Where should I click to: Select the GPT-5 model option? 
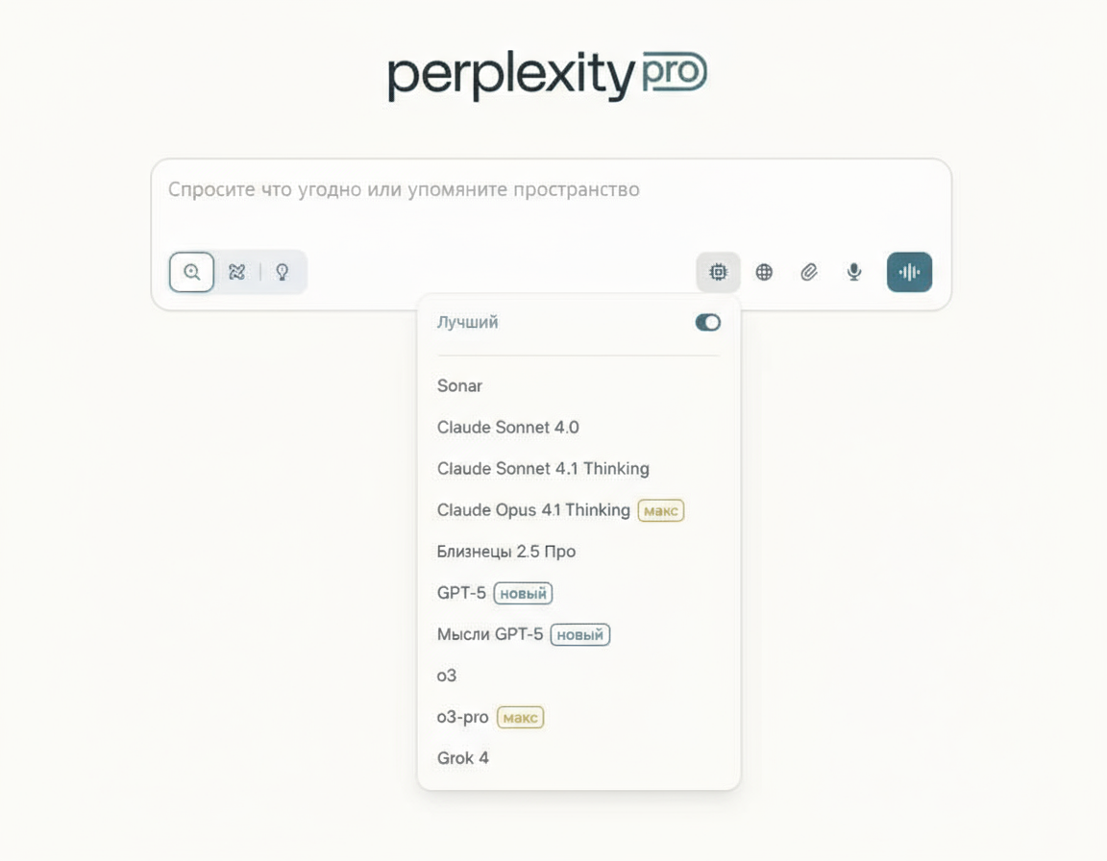point(462,593)
